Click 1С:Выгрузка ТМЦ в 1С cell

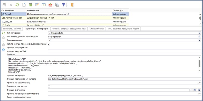[69, 22]
